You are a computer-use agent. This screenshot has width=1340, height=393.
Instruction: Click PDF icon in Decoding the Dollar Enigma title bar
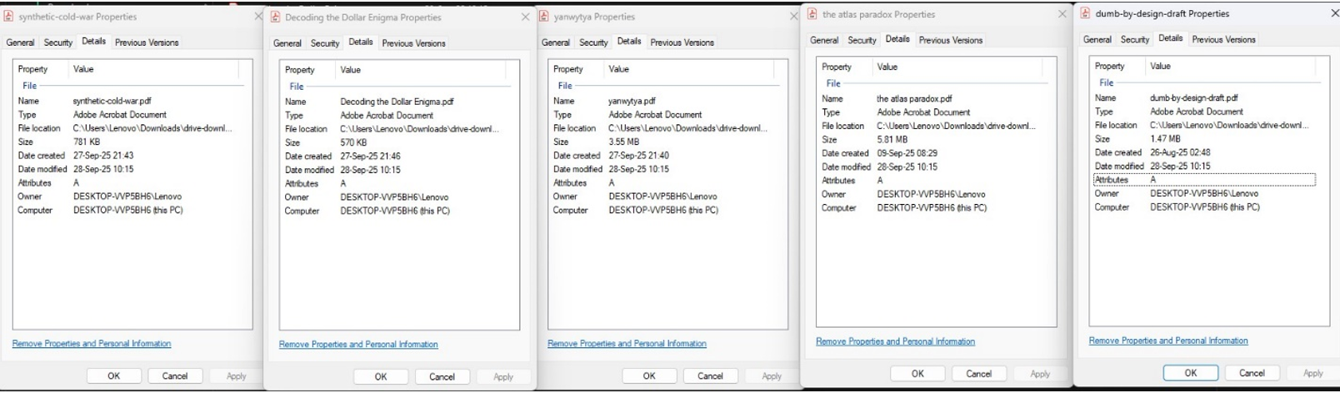click(x=276, y=17)
